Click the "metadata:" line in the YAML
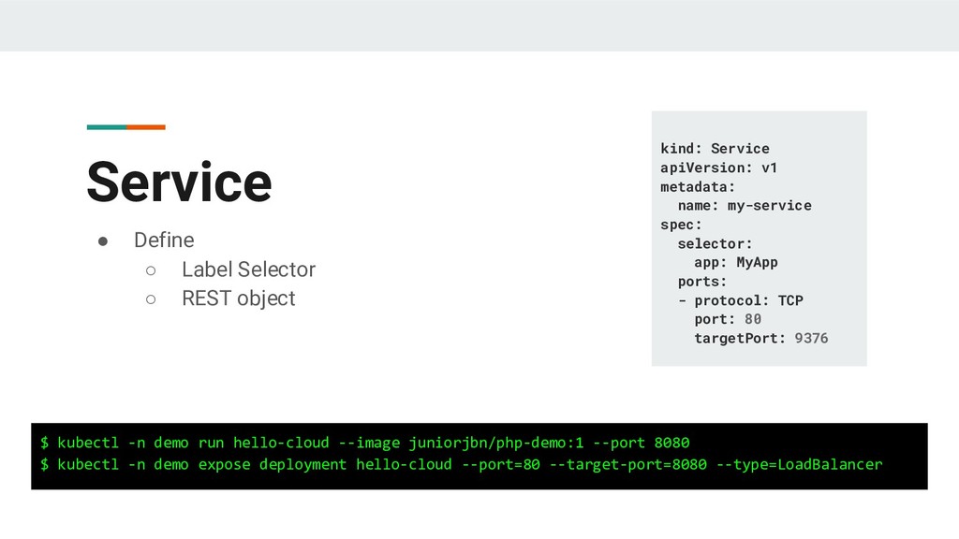Viewport: 959px width, 539px height. pyautogui.click(x=698, y=186)
